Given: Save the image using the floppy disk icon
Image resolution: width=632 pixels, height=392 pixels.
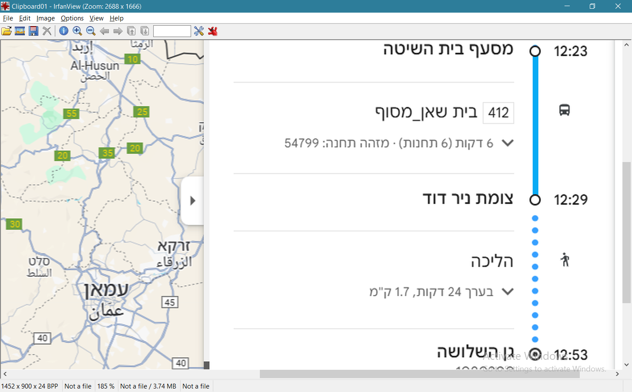Looking at the screenshot, I should point(34,31).
